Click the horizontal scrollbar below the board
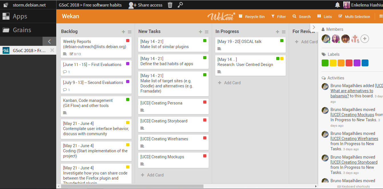Screen dimensions: 383x189 click(132, 186)
